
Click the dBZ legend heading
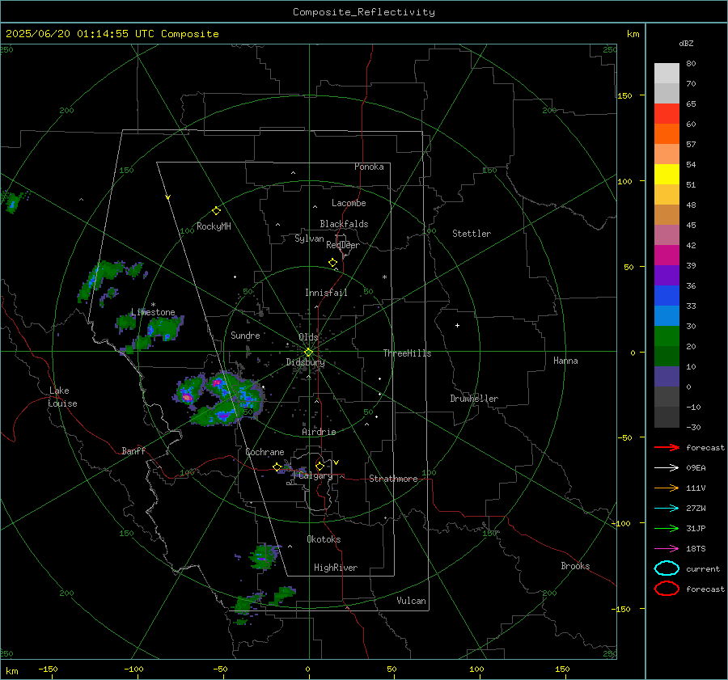(x=686, y=43)
